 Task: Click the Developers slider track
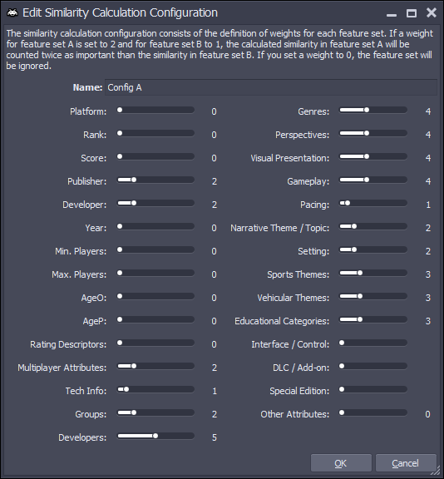tap(155, 436)
